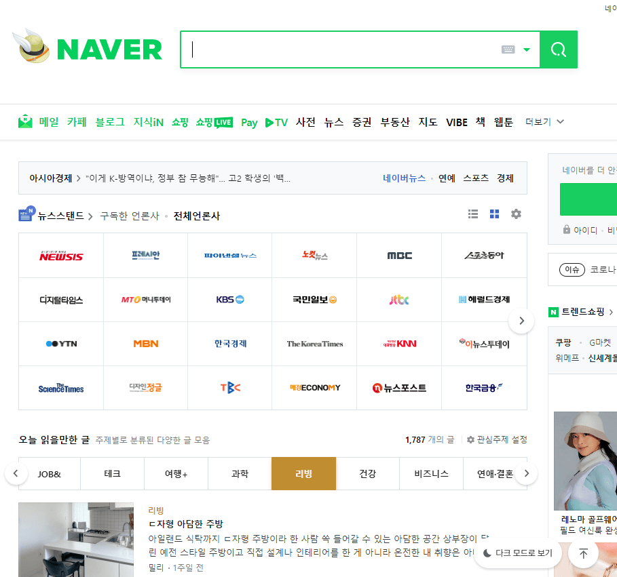Image resolution: width=617 pixels, height=577 pixels.
Task: Open the mail envelope icon
Action: click(26, 121)
